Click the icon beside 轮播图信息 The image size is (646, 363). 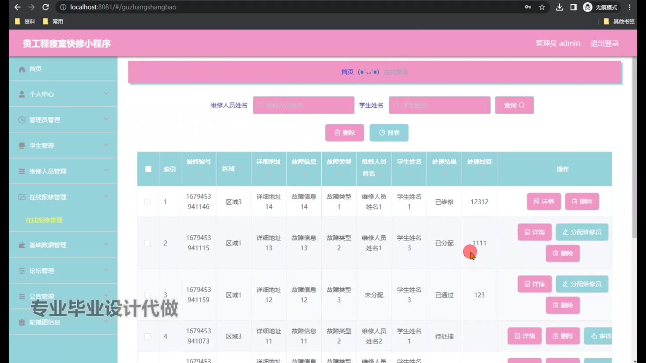pyautogui.click(x=22, y=322)
